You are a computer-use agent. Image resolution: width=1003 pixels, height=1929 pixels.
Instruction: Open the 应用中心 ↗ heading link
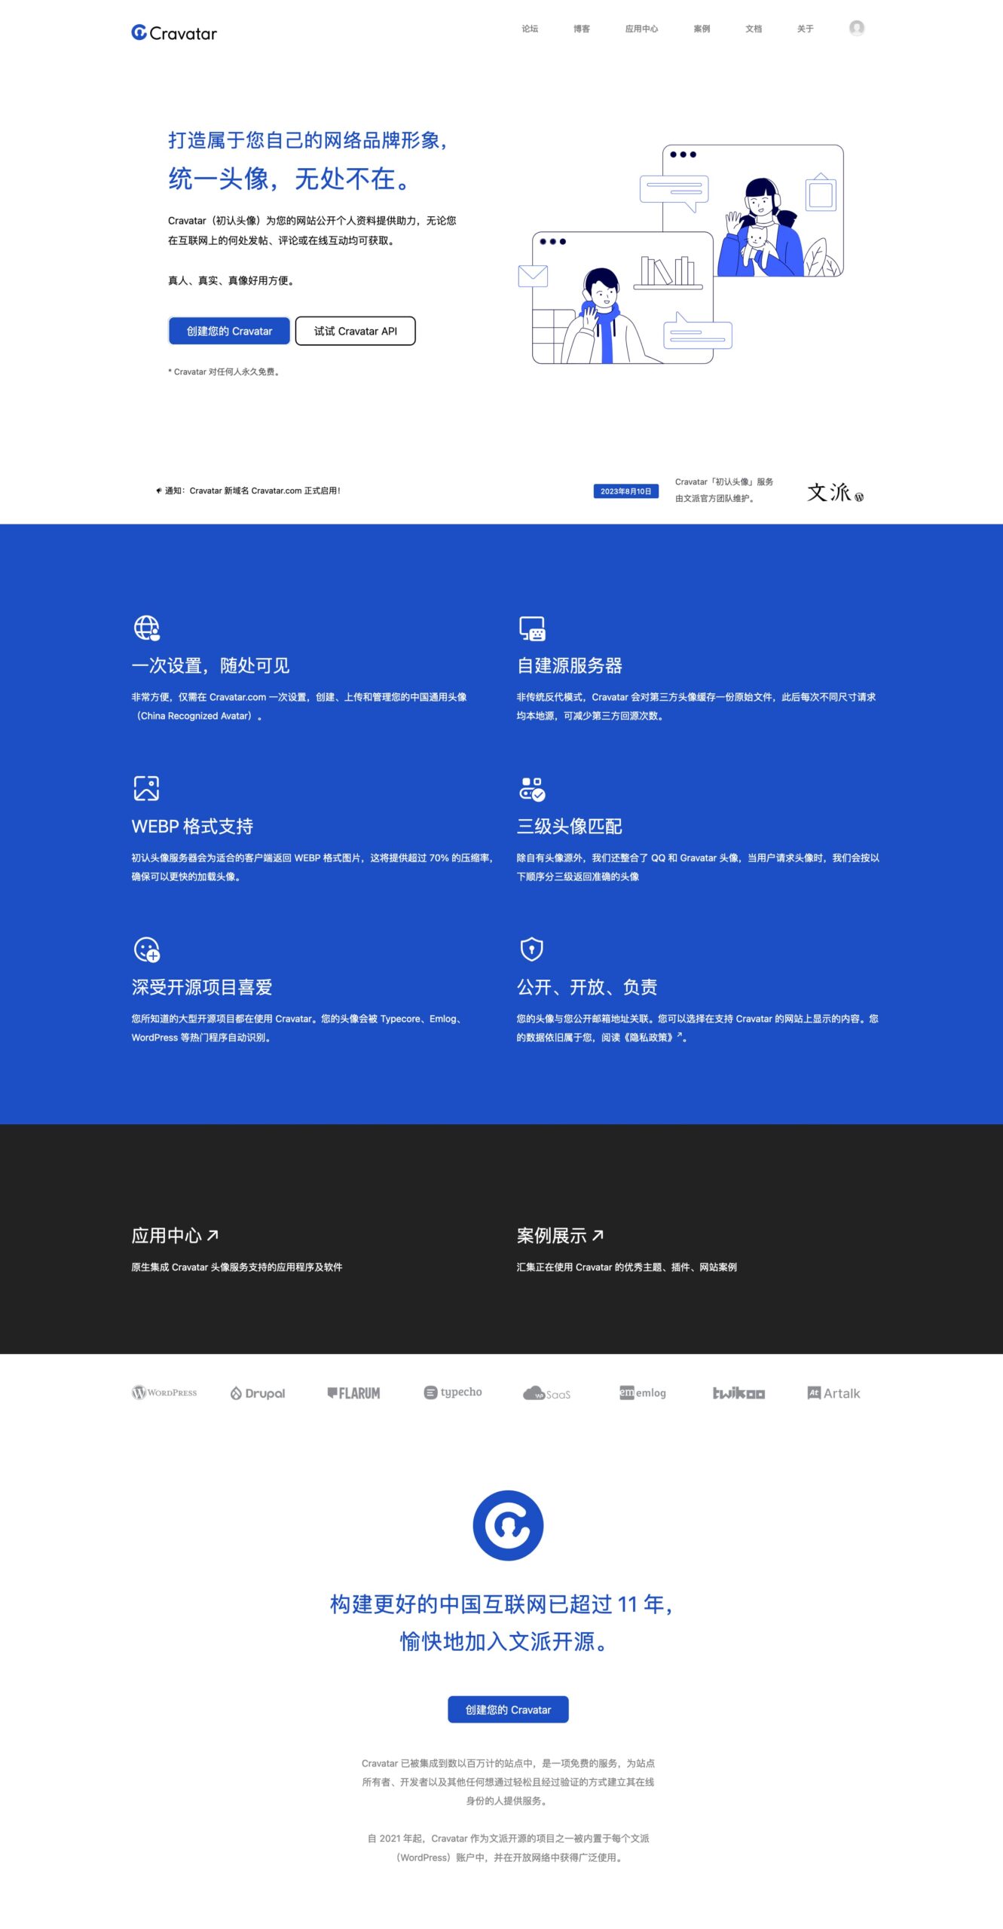(x=175, y=1236)
